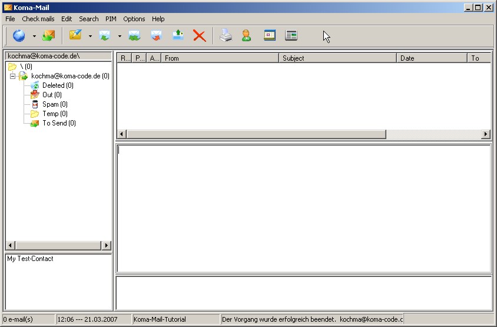
Task: Click the R... column header
Action: coord(125,58)
